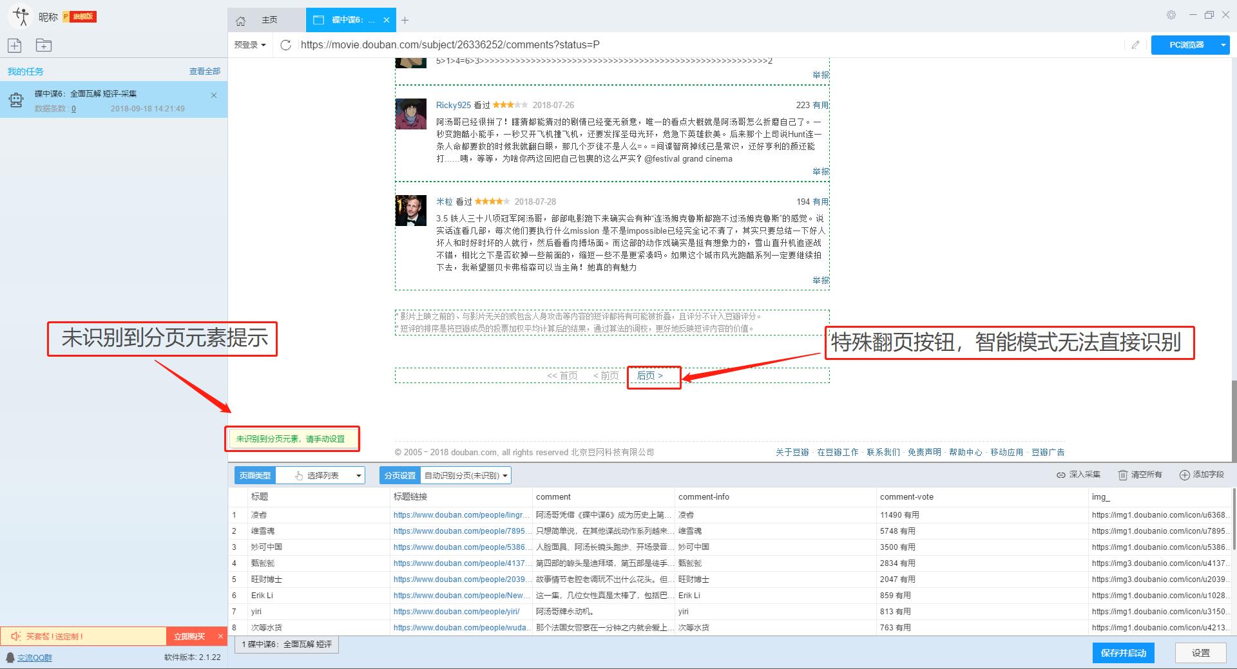Viewport: 1237px width, 669px height.
Task: Click 举报 under Ricky925's comment
Action: (x=821, y=171)
